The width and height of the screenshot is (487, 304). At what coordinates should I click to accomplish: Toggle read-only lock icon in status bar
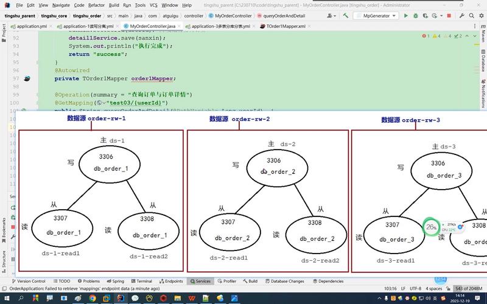click(x=448, y=288)
